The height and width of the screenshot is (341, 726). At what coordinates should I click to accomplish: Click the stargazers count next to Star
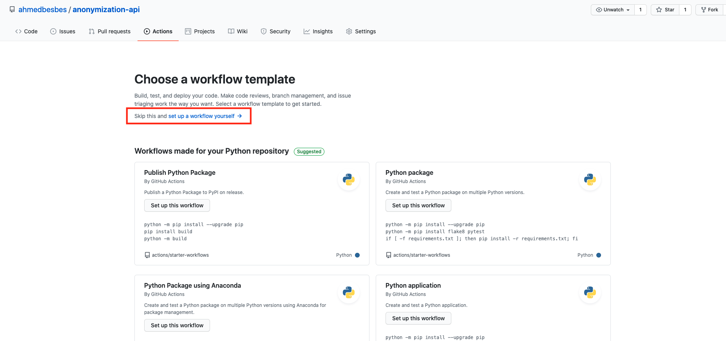click(685, 10)
